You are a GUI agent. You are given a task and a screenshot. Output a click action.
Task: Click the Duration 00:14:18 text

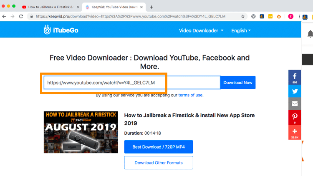(143, 133)
